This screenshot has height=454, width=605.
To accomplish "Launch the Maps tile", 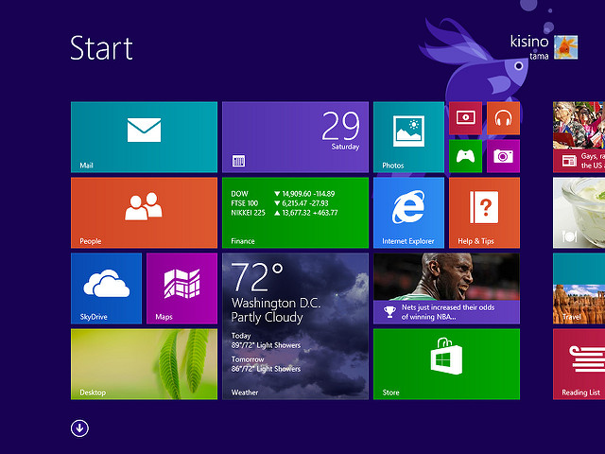I will coord(181,288).
